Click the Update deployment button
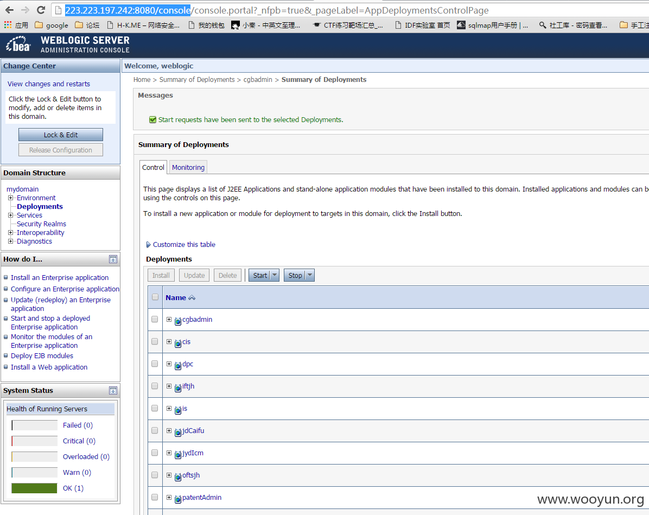The image size is (649, 515). pos(194,275)
